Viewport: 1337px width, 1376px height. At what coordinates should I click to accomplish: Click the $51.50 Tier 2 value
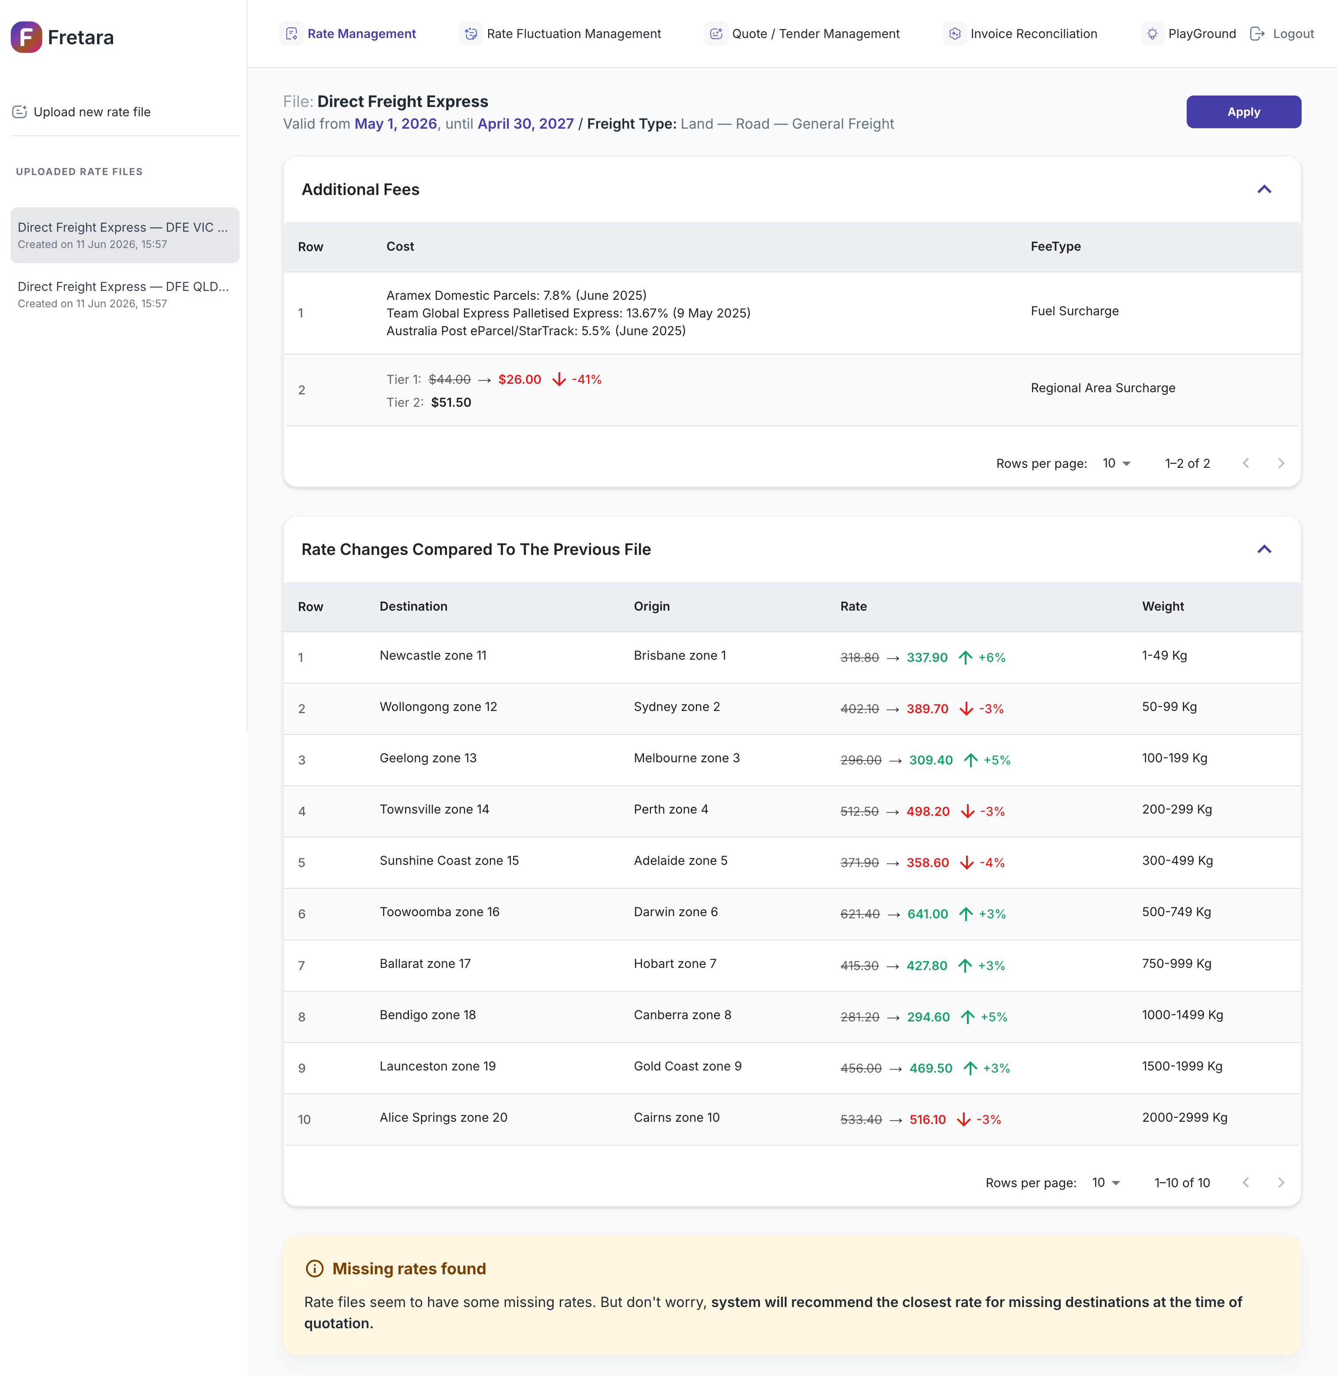(451, 402)
